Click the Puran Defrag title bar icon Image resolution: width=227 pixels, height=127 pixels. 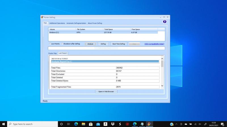pos(42,17)
